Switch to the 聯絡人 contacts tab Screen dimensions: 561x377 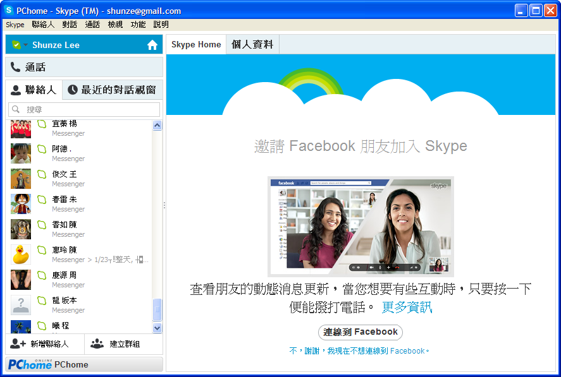point(34,90)
